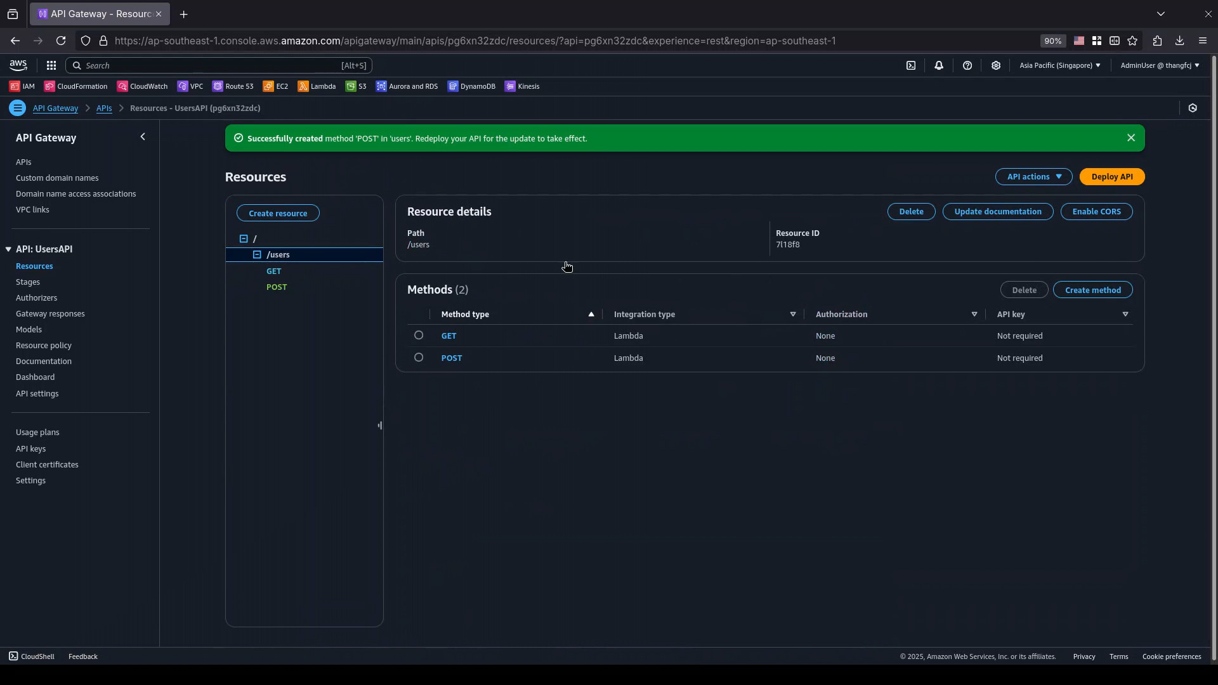Open a new browser tab
The width and height of the screenshot is (1218, 685).
pos(183,14)
